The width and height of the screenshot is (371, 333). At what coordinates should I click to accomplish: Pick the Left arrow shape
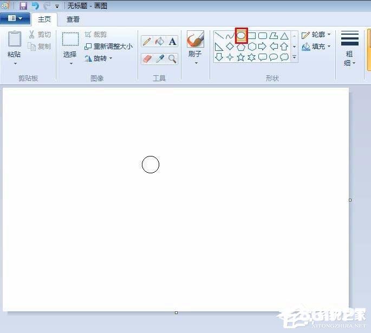tap(274, 47)
